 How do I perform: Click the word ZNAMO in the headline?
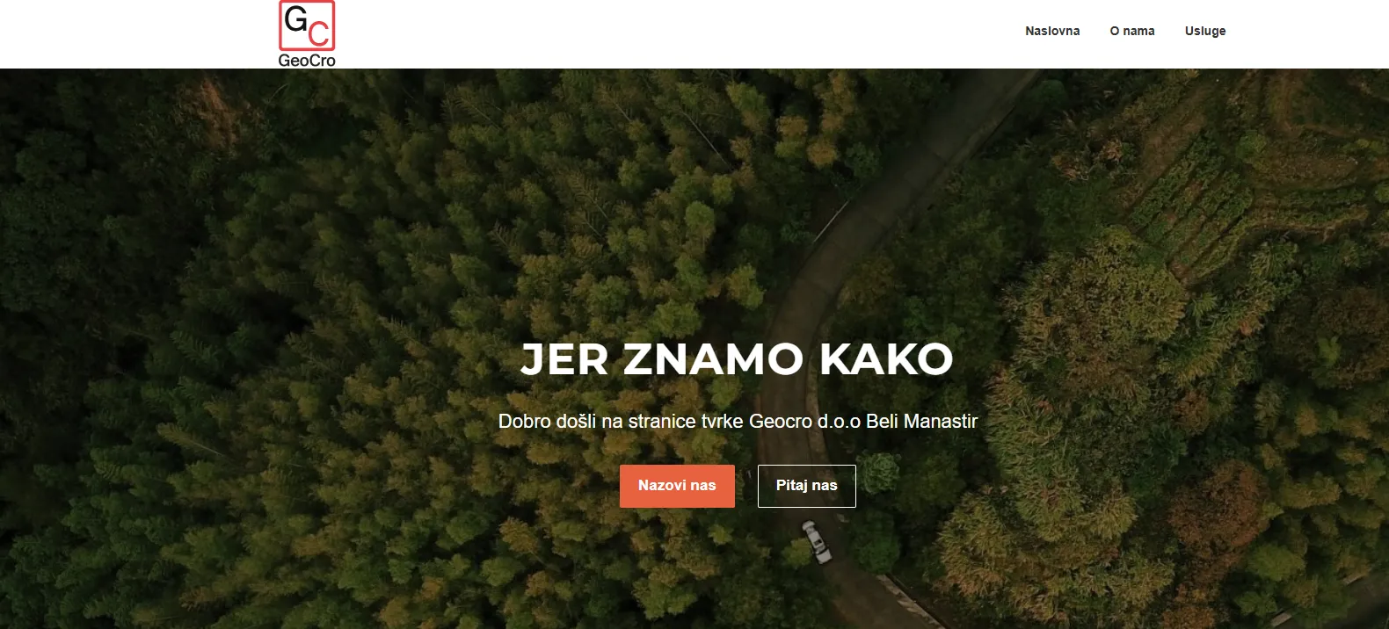pos(713,359)
